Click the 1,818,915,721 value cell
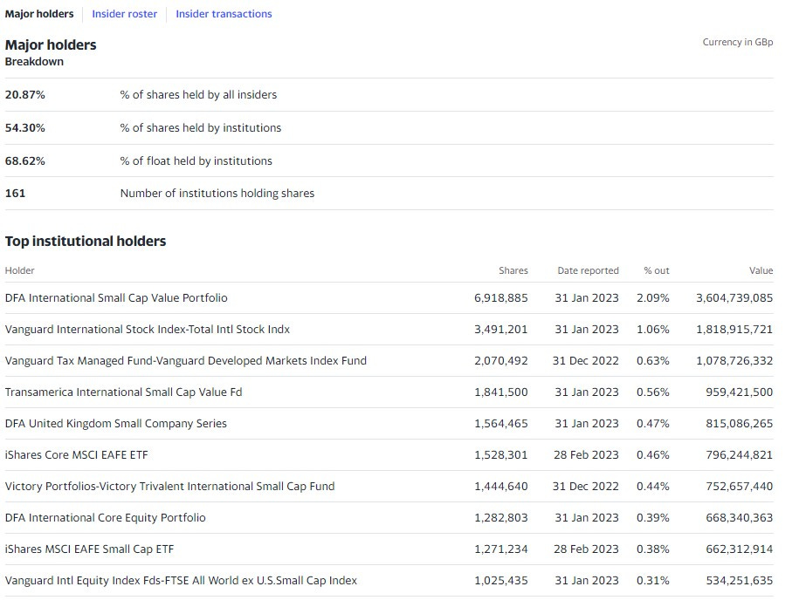Image resolution: width=806 pixels, height=607 pixels. [x=734, y=329]
